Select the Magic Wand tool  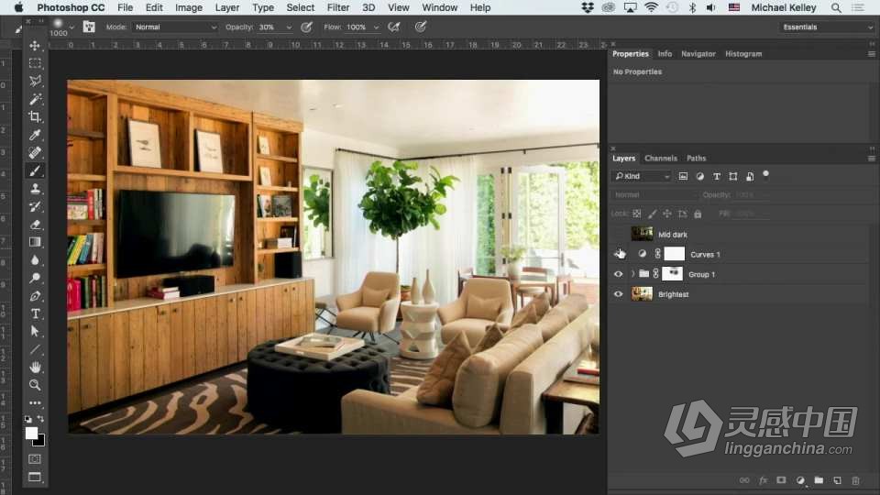(x=35, y=99)
